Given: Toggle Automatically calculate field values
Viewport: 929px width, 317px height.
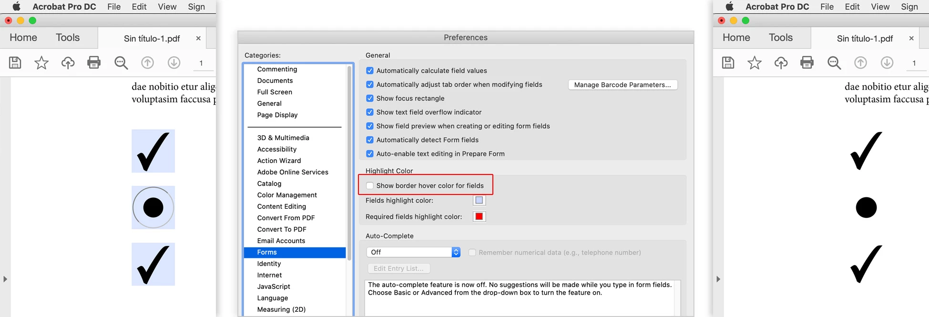Looking at the screenshot, I should tap(369, 71).
